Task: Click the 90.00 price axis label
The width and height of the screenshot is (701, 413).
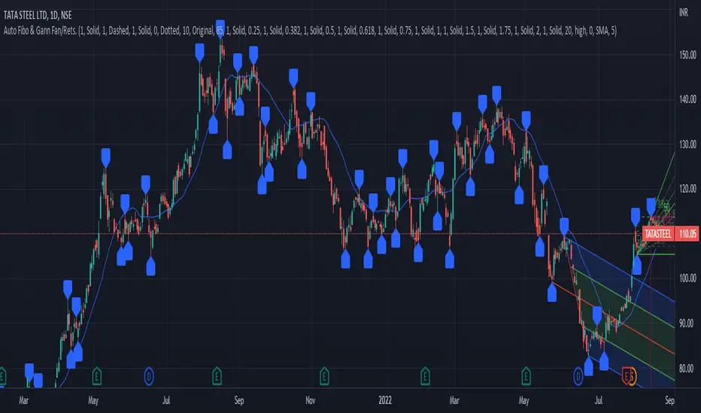Action: 687,323
